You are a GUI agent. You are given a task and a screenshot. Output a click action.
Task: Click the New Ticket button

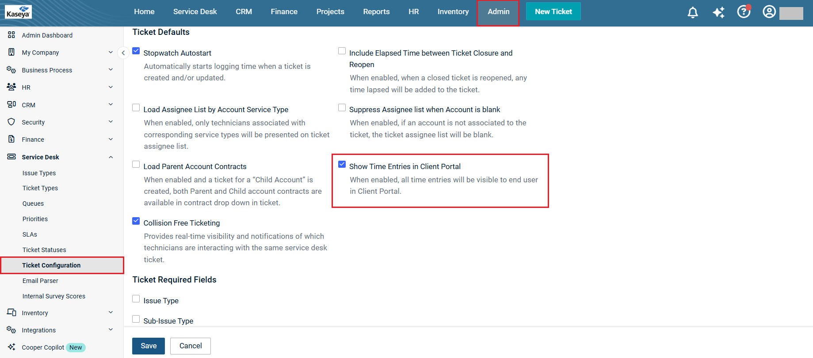553,12
